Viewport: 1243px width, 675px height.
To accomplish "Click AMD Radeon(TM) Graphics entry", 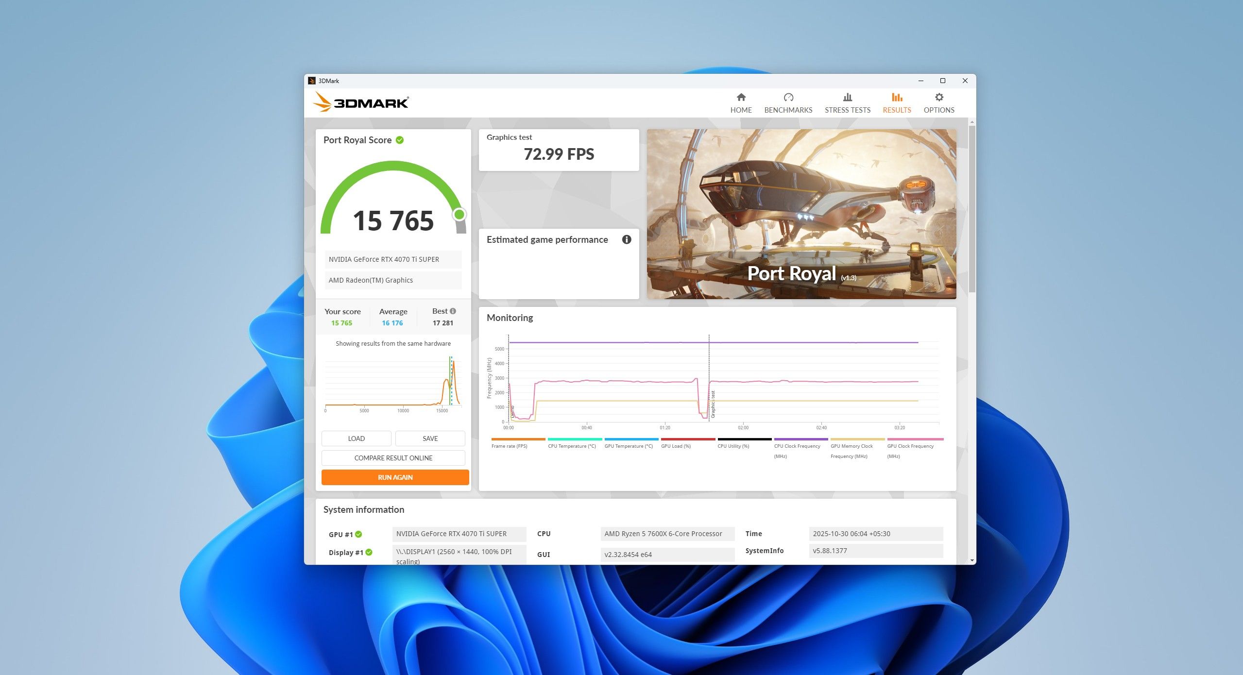I will [x=393, y=280].
